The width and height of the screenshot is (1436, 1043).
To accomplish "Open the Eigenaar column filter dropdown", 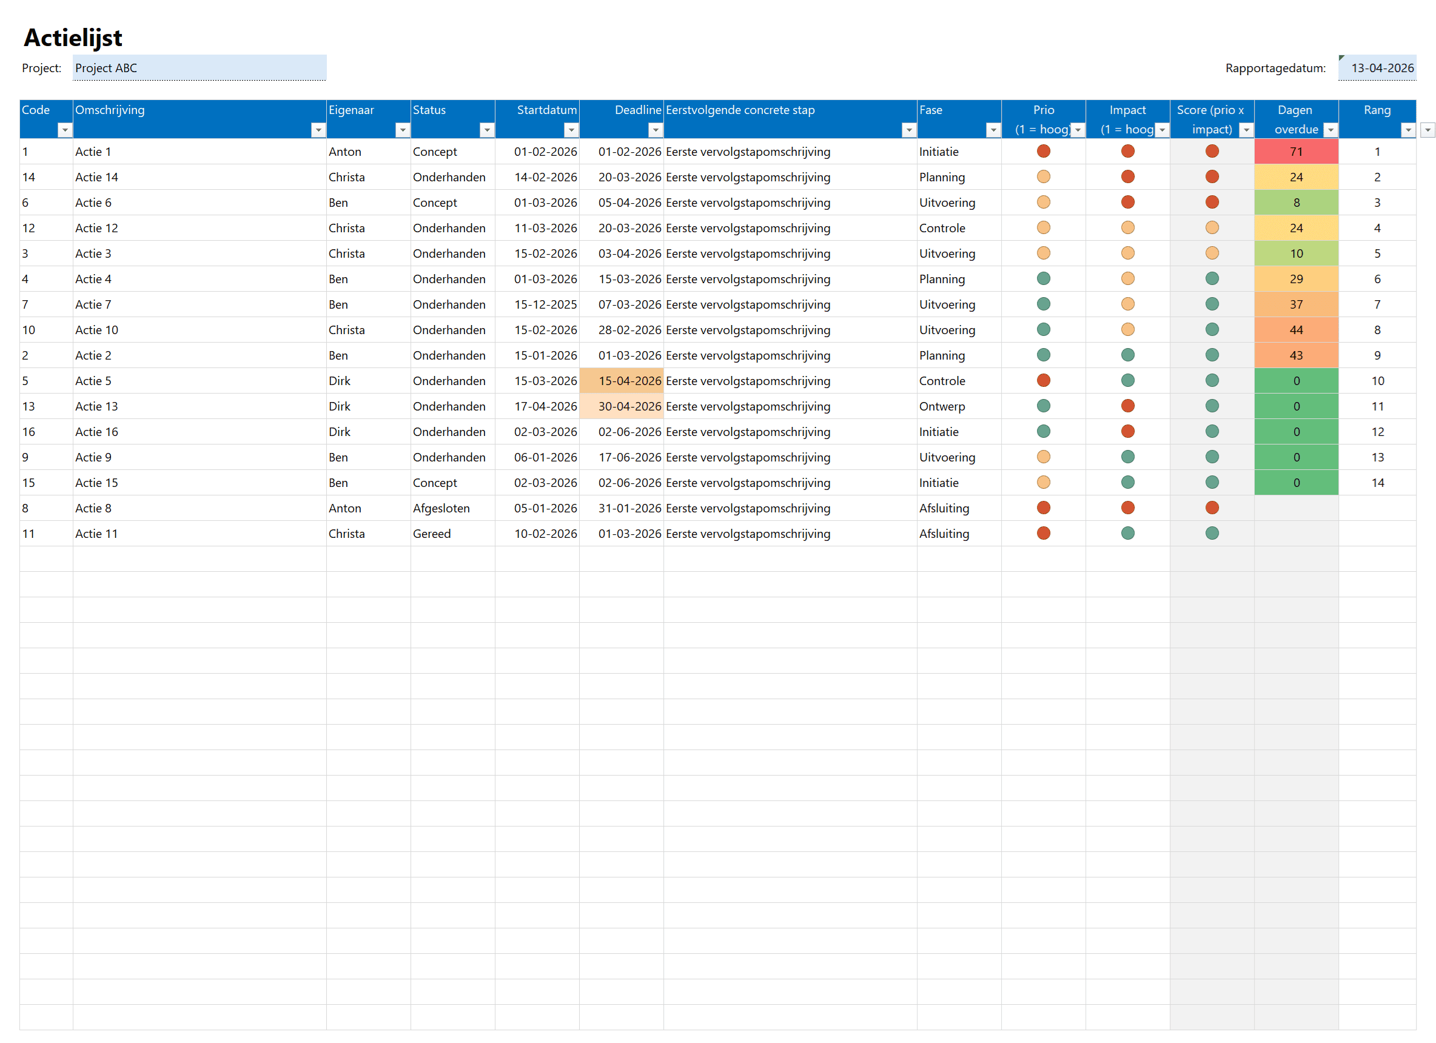I will click(402, 130).
